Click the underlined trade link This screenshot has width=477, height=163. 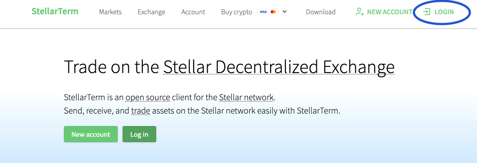[141, 111]
